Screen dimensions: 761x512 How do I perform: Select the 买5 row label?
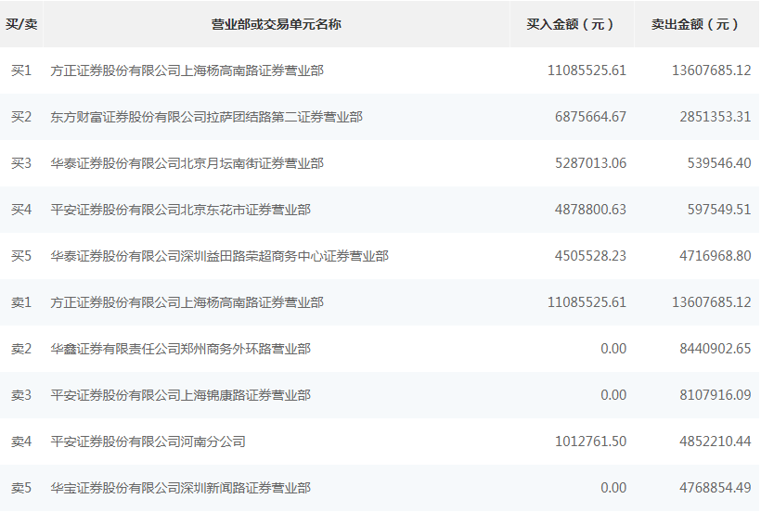21,256
